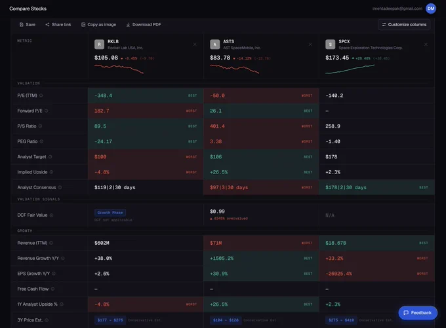Click SPCX consensus $178|2|30 days
Image resolution: width=446 pixels, height=328 pixels.
click(x=346, y=188)
